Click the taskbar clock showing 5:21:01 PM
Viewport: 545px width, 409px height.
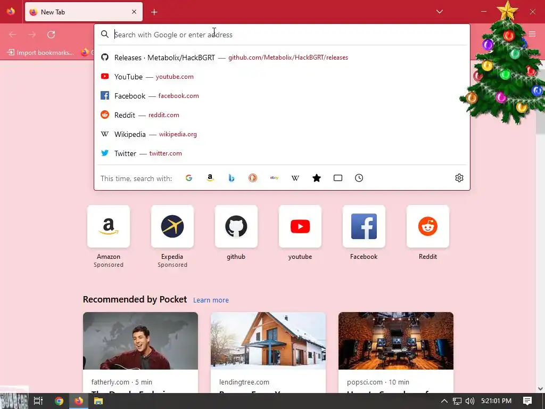click(497, 401)
